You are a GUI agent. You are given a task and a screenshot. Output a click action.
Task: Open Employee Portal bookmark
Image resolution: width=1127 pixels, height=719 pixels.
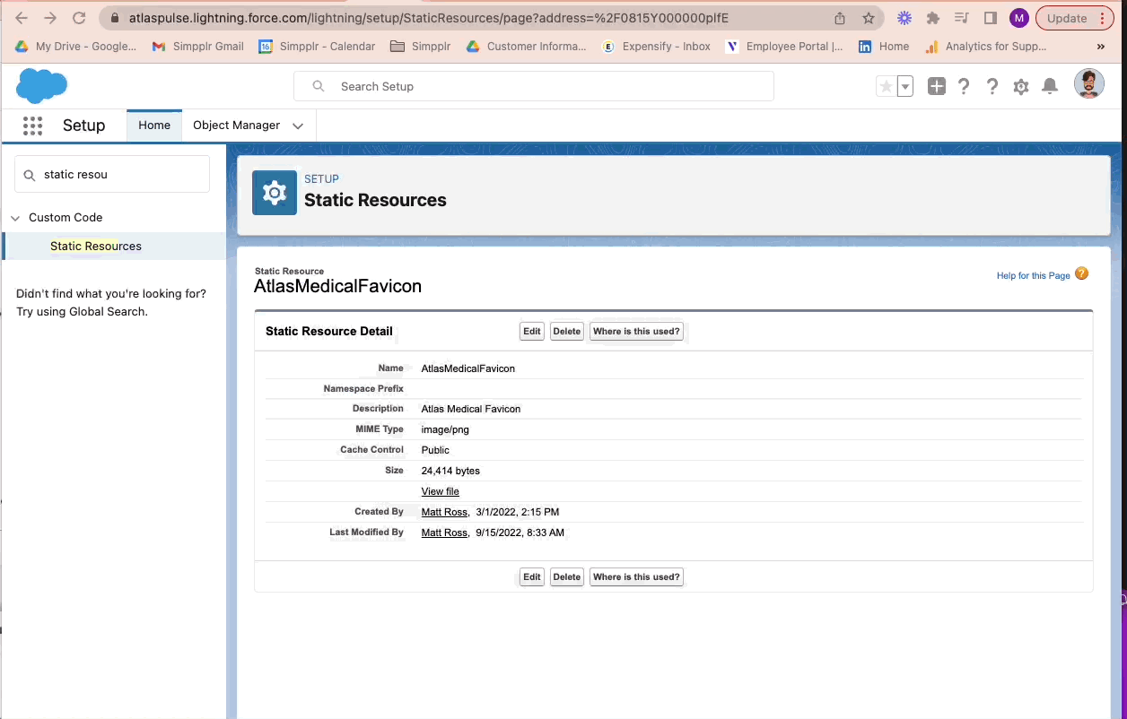(784, 47)
